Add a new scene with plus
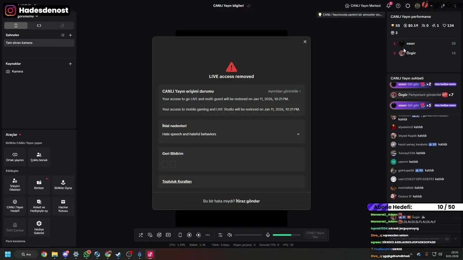This screenshot has width=463, height=260. coord(71,35)
